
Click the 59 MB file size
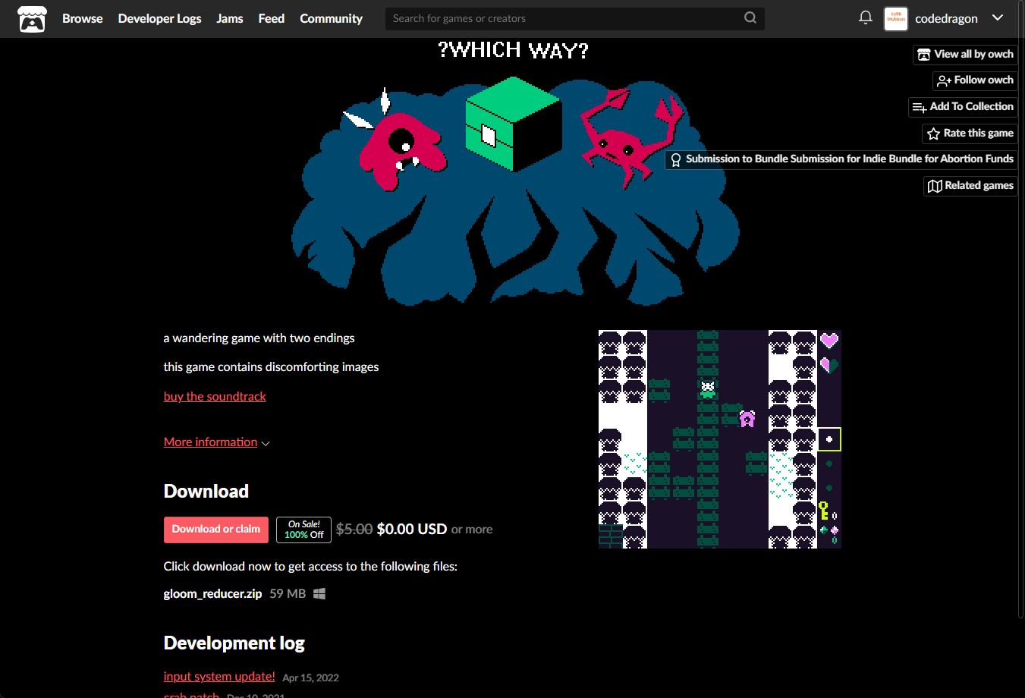pyautogui.click(x=288, y=594)
